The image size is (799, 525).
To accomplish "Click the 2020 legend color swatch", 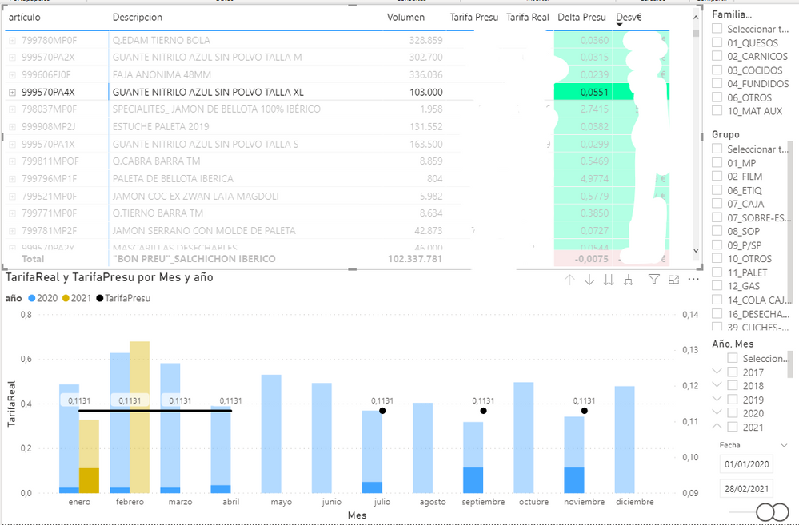I will 32,298.
